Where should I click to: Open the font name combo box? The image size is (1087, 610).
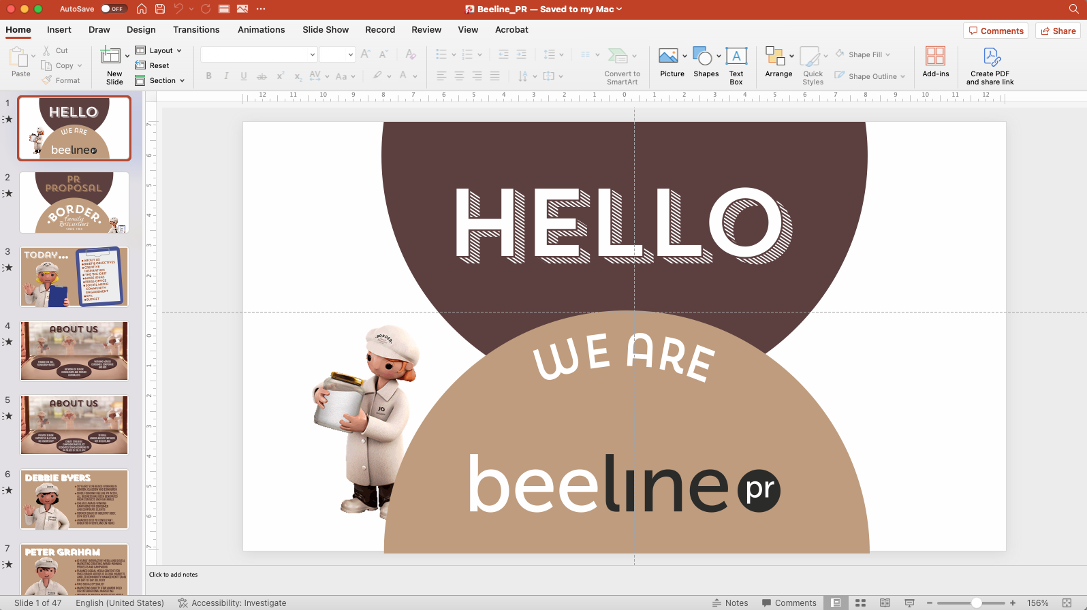coord(259,54)
